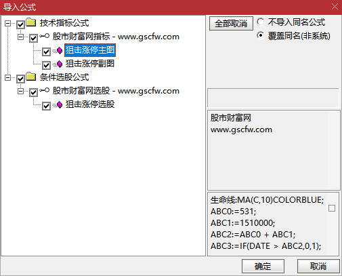The width and height of the screenshot is (342, 276).
Task: Cancel the dialog with the 取消 button
Action: tap(318, 267)
